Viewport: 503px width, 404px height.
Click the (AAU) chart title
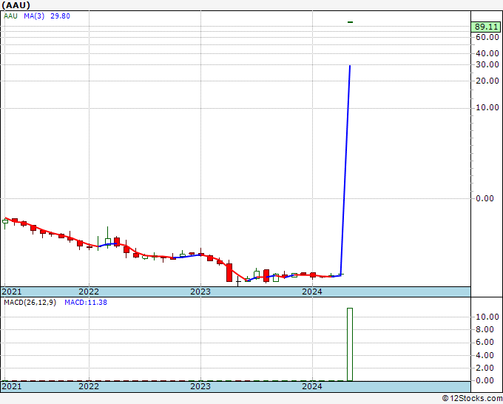point(16,5)
